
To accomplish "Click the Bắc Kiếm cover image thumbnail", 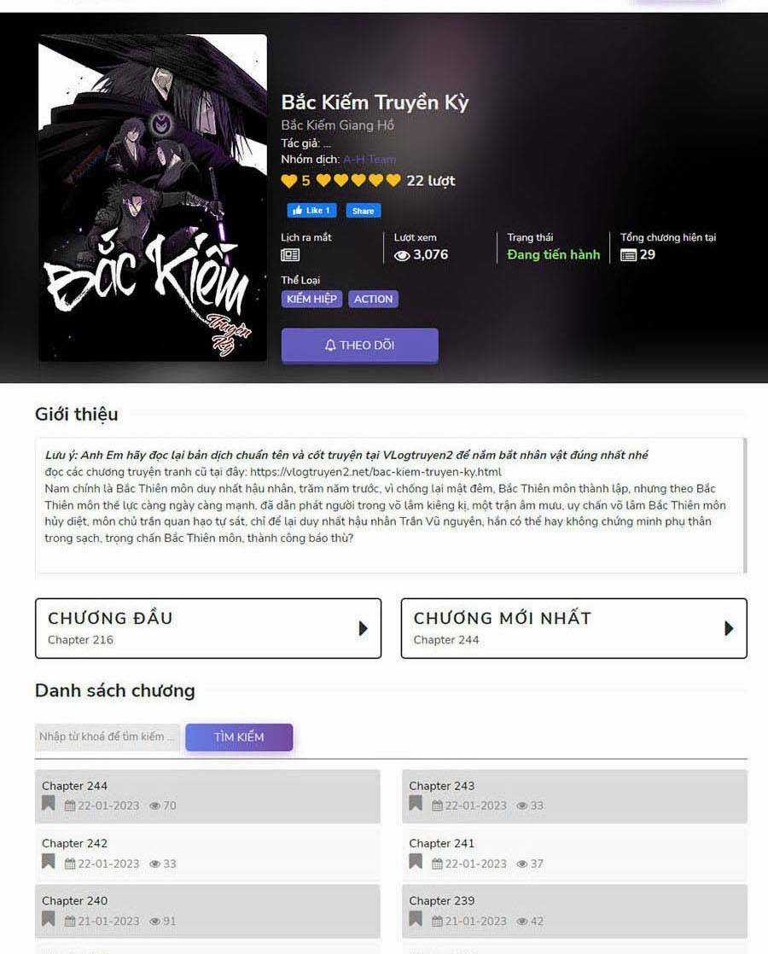I will pos(153,198).
